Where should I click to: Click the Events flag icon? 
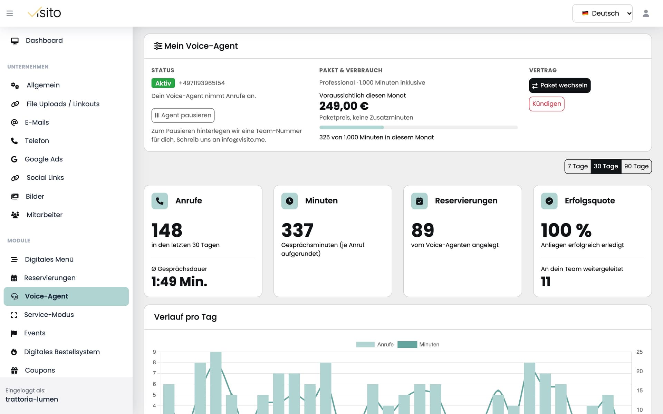(14, 333)
